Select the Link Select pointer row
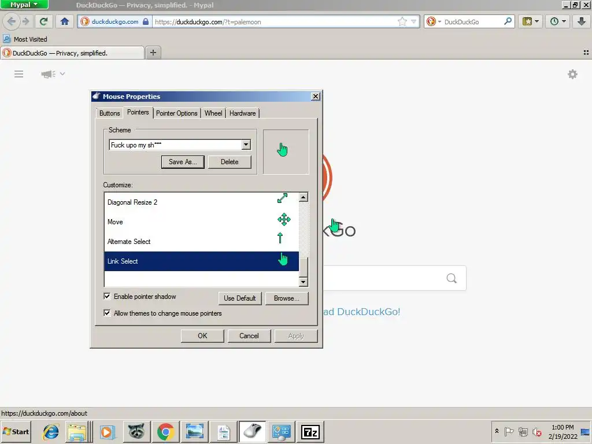The width and height of the screenshot is (592, 444). click(201, 261)
